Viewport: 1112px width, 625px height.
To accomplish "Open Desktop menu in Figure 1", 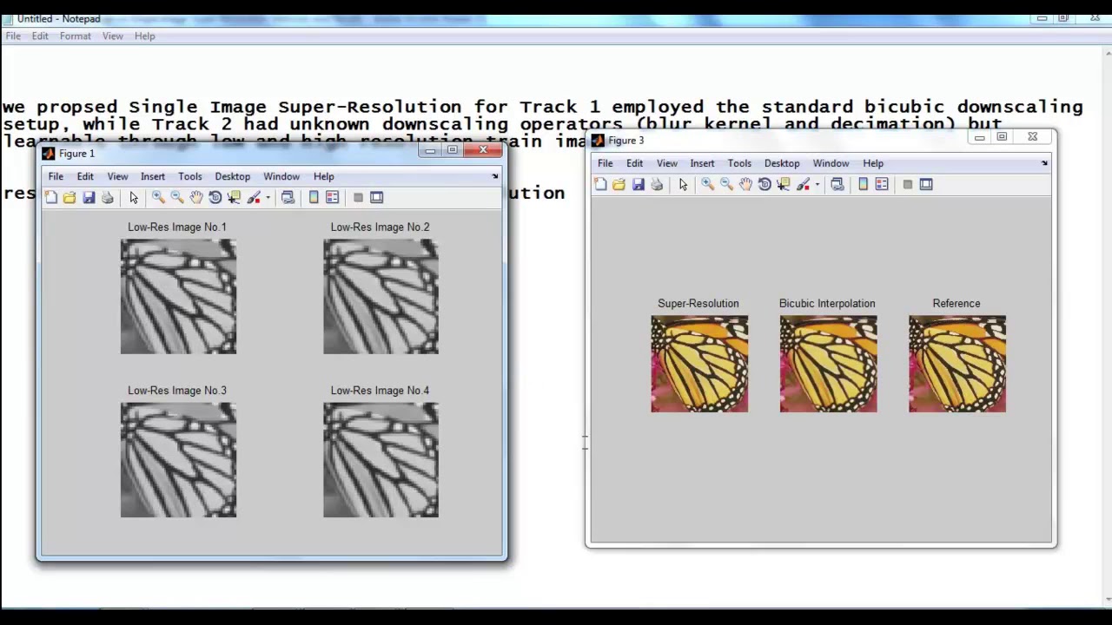I will (232, 176).
